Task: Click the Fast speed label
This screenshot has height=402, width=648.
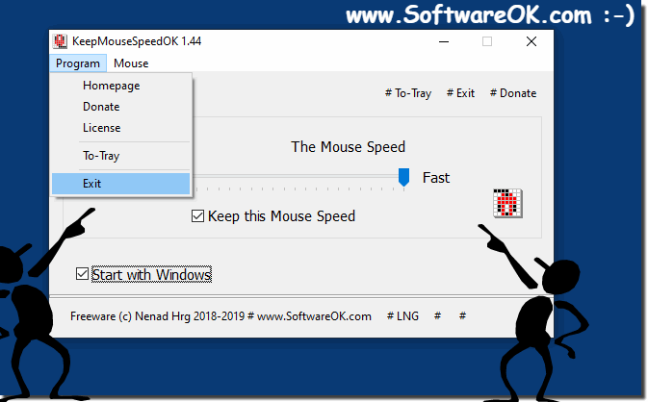Action: click(436, 178)
